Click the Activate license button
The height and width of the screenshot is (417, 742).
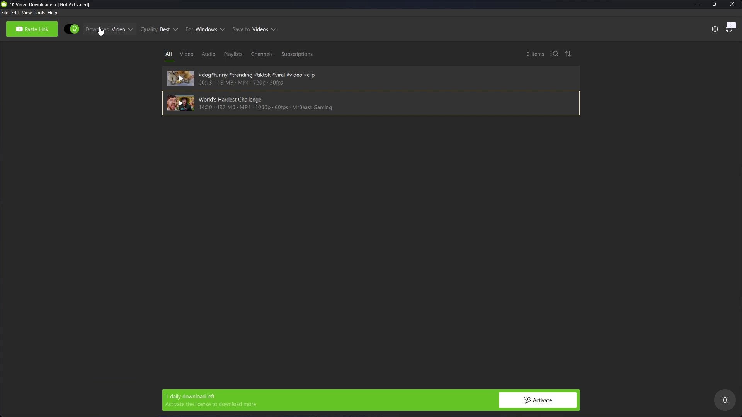pyautogui.click(x=538, y=400)
